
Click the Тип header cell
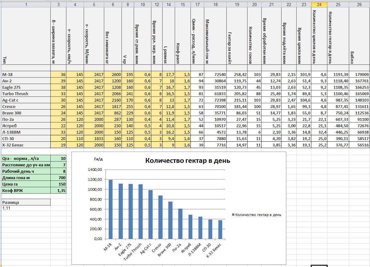(26, 36)
